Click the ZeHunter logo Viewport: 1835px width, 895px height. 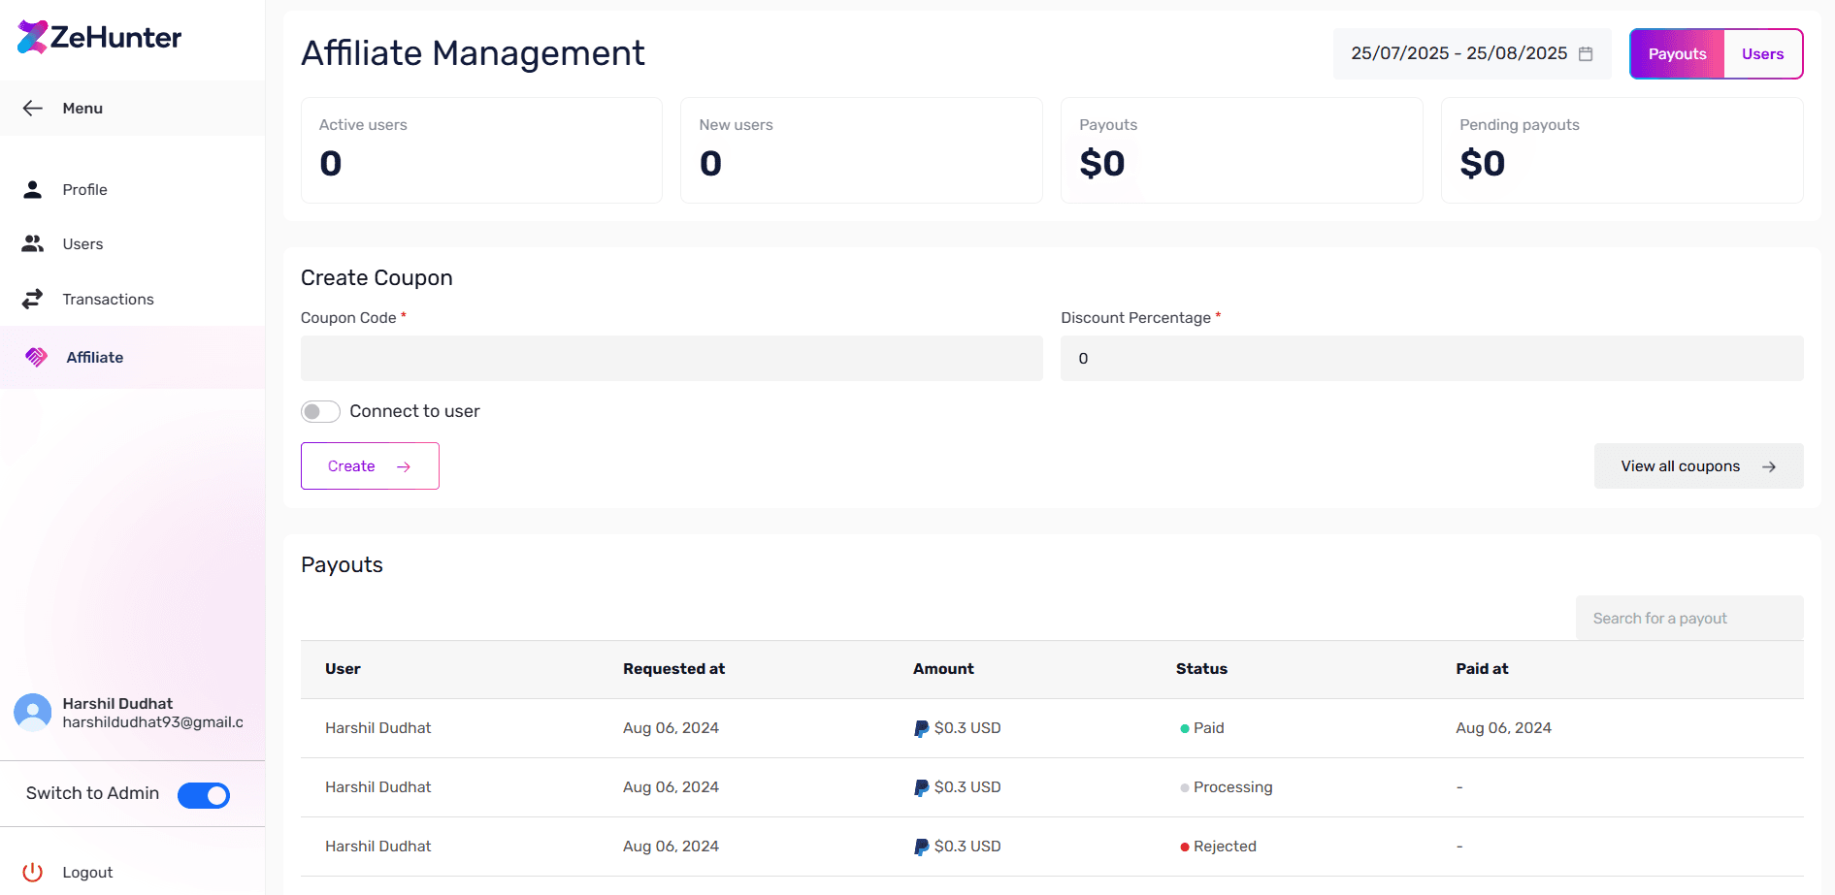(99, 38)
